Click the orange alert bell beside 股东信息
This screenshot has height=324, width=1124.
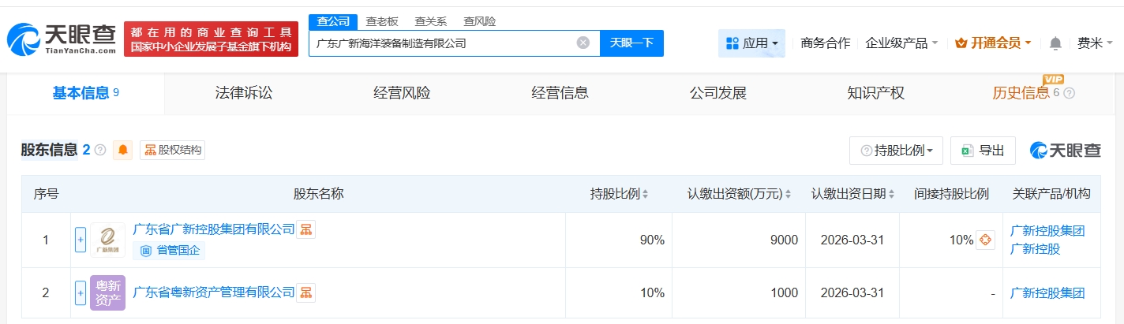click(123, 150)
